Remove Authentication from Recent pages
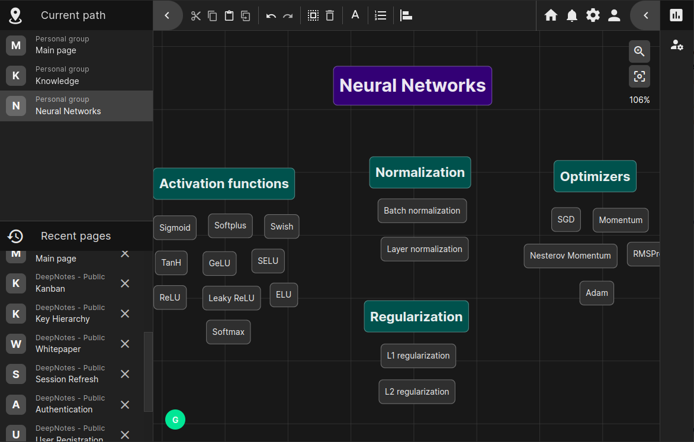Viewport: 694px width, 442px height. (126, 405)
